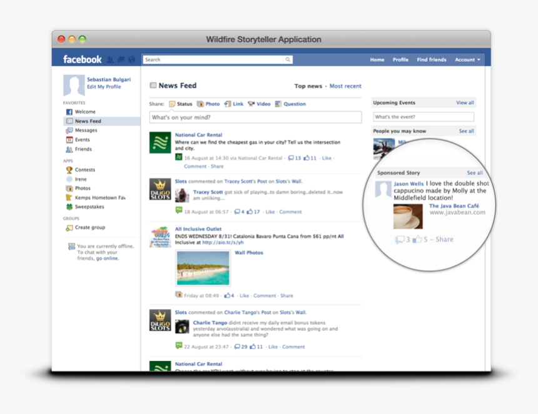Click the skier photo in People you may know

(x=383, y=149)
